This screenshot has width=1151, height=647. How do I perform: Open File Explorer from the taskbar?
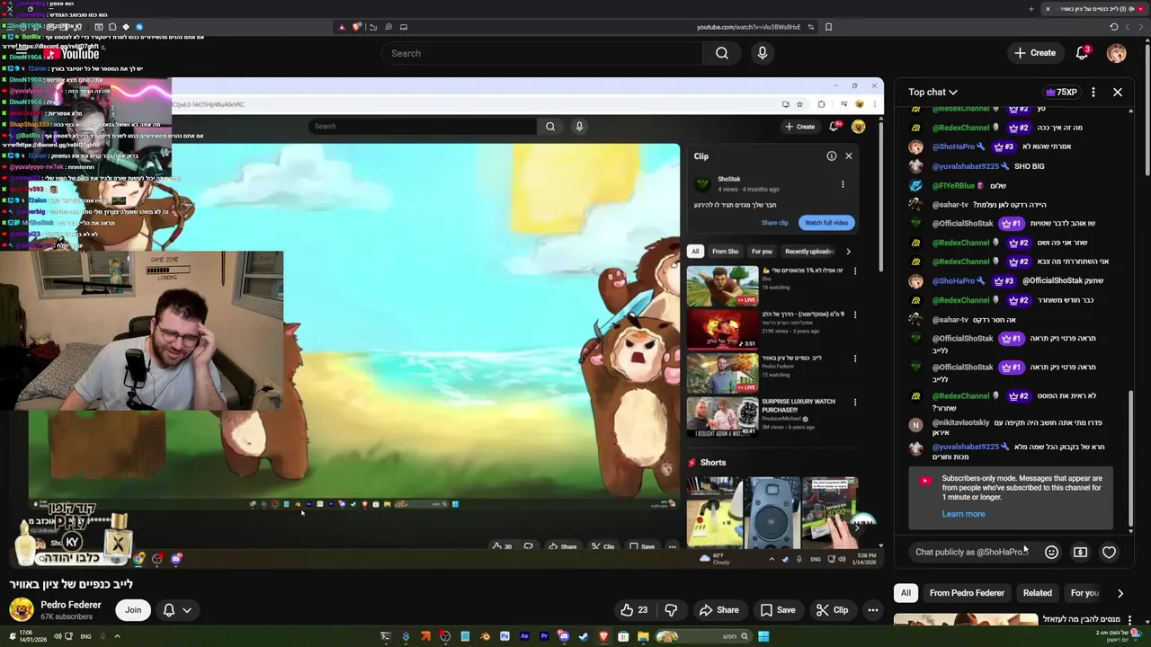coord(643,636)
